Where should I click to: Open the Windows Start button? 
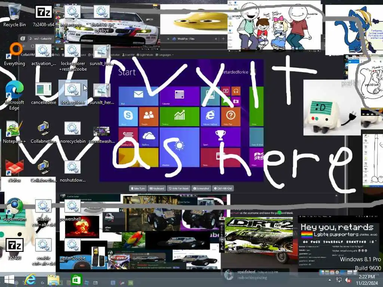click(x=9, y=280)
